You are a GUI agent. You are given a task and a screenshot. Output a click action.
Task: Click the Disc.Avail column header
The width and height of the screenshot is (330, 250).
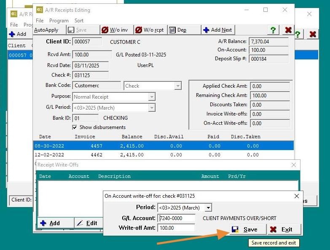[169, 137]
